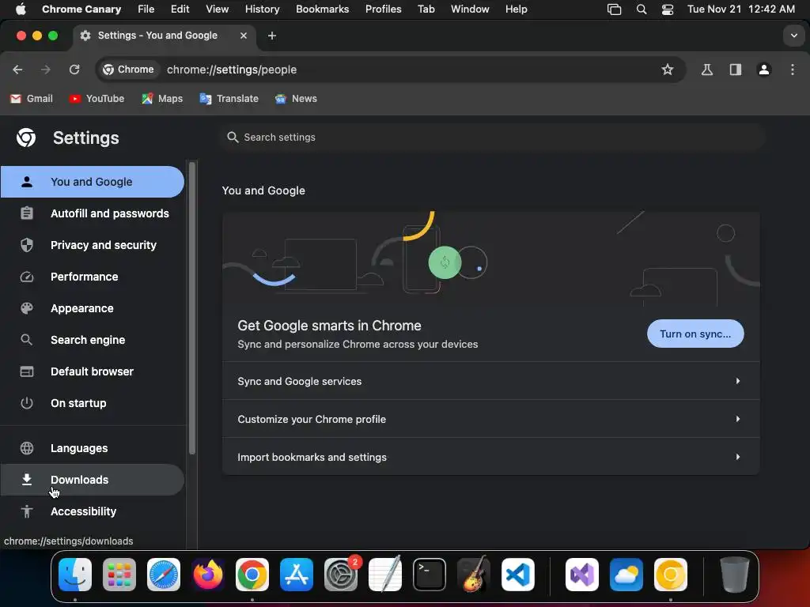Open Launchpad from the dock
Screen dimensions: 810x607
(119, 575)
